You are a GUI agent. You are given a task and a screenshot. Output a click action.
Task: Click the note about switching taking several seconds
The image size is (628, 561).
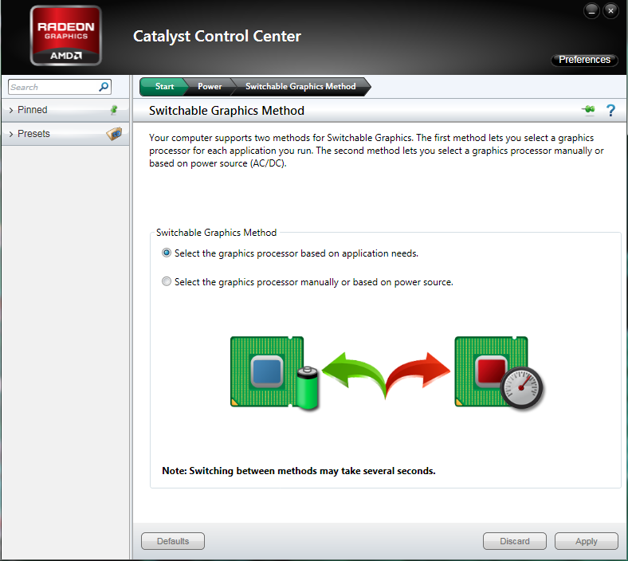(298, 471)
